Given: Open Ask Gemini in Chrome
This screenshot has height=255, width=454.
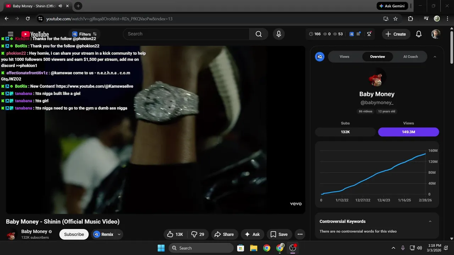Looking at the screenshot, I should (392, 6).
